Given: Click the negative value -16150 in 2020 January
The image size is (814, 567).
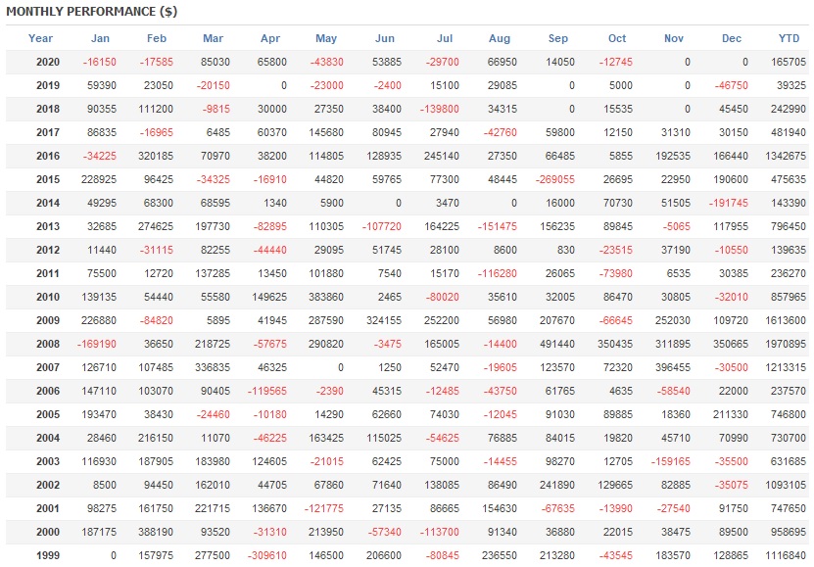Looking at the screenshot, I should pos(100,63).
